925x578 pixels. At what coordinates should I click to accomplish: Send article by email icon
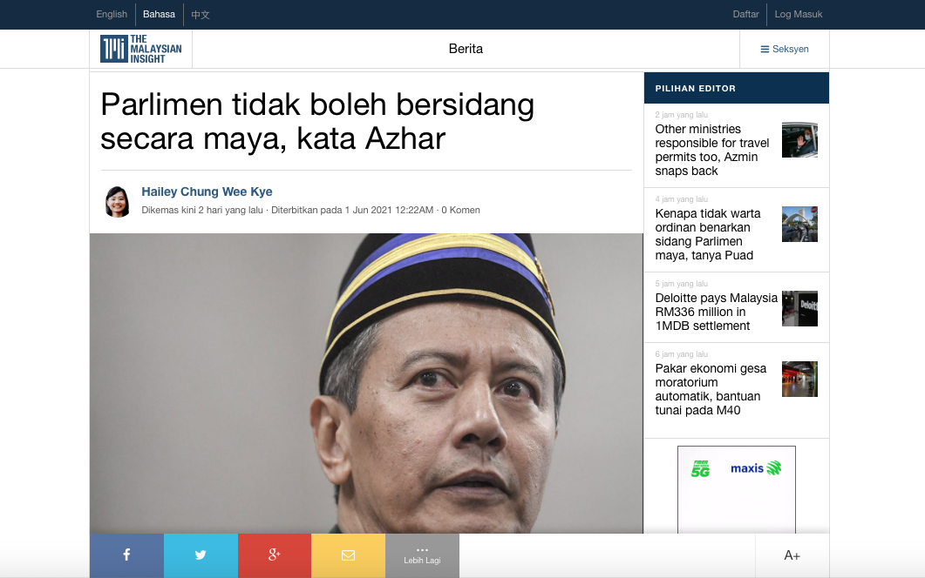[348, 555]
